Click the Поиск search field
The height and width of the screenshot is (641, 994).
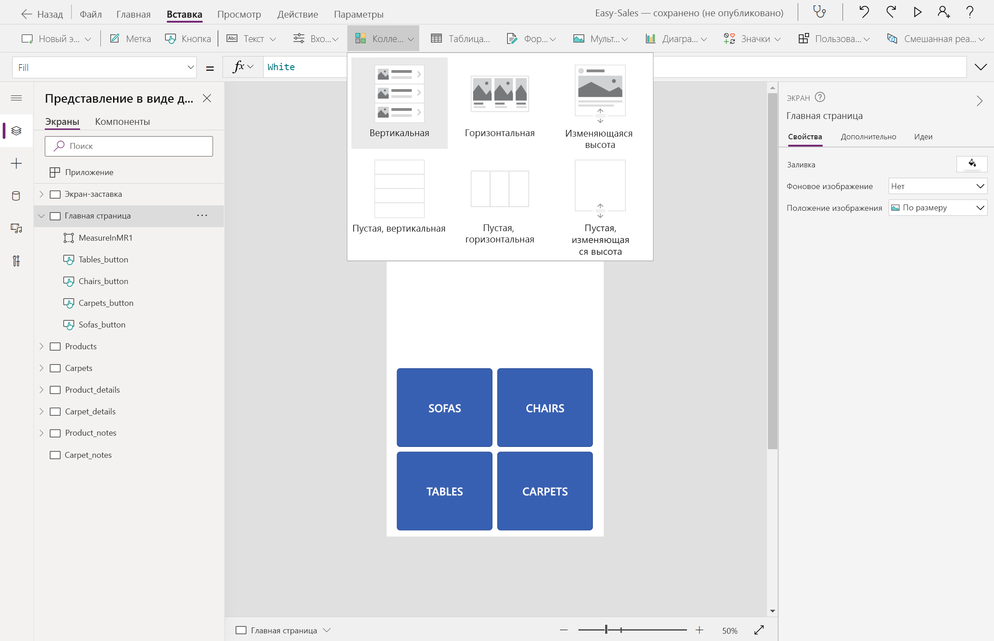[x=129, y=146]
